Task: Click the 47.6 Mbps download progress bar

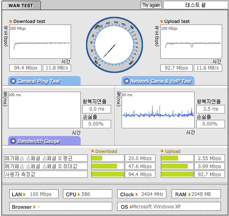Action: point(108,166)
